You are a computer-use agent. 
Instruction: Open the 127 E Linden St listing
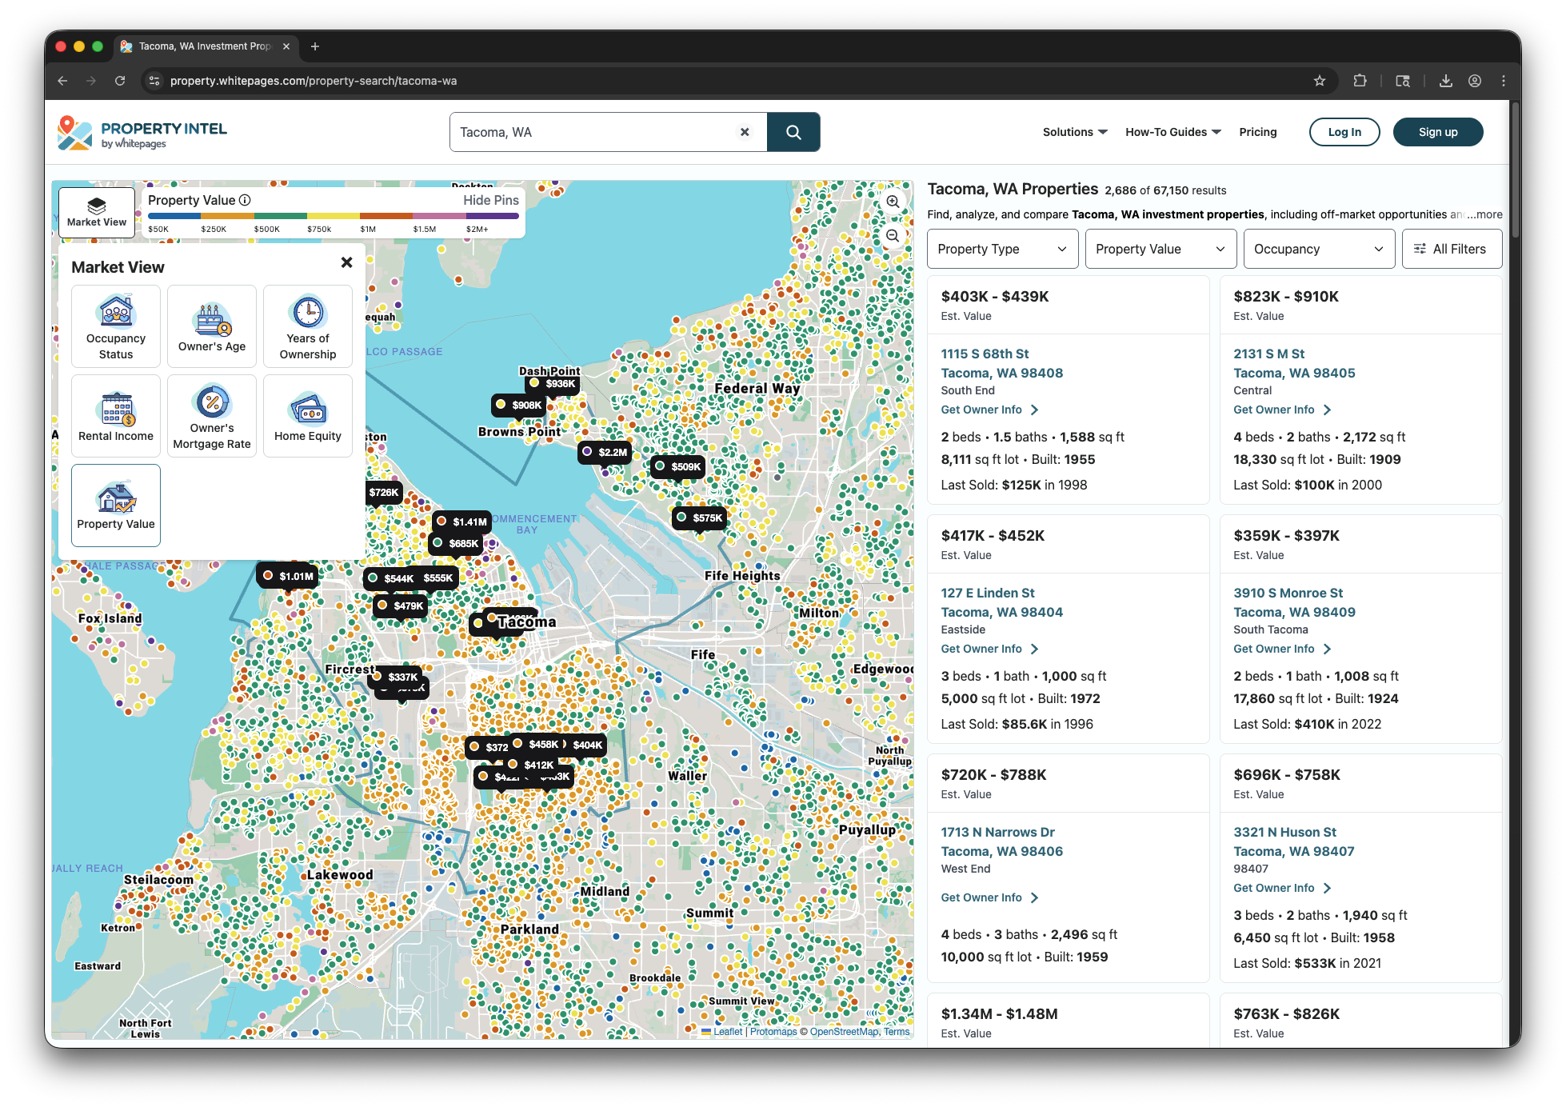[988, 593]
